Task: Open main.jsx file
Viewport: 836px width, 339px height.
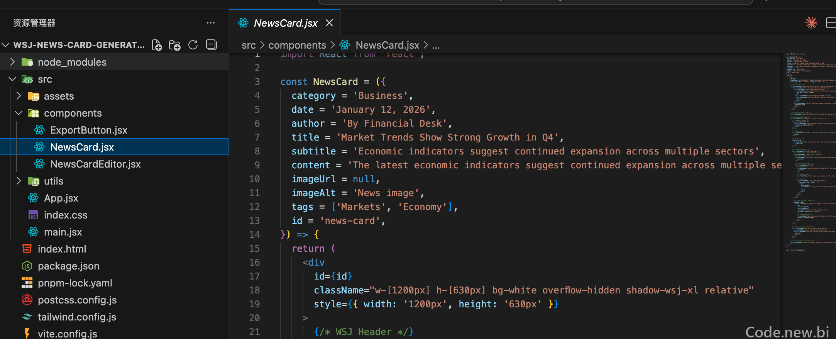Action: point(63,232)
